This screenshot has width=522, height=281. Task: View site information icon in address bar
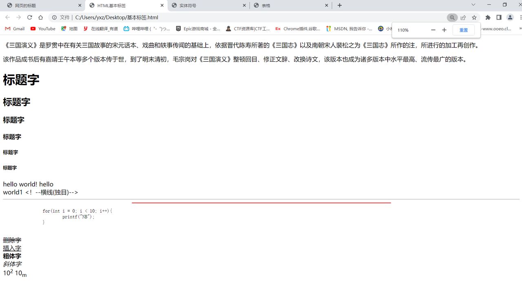tap(54, 18)
